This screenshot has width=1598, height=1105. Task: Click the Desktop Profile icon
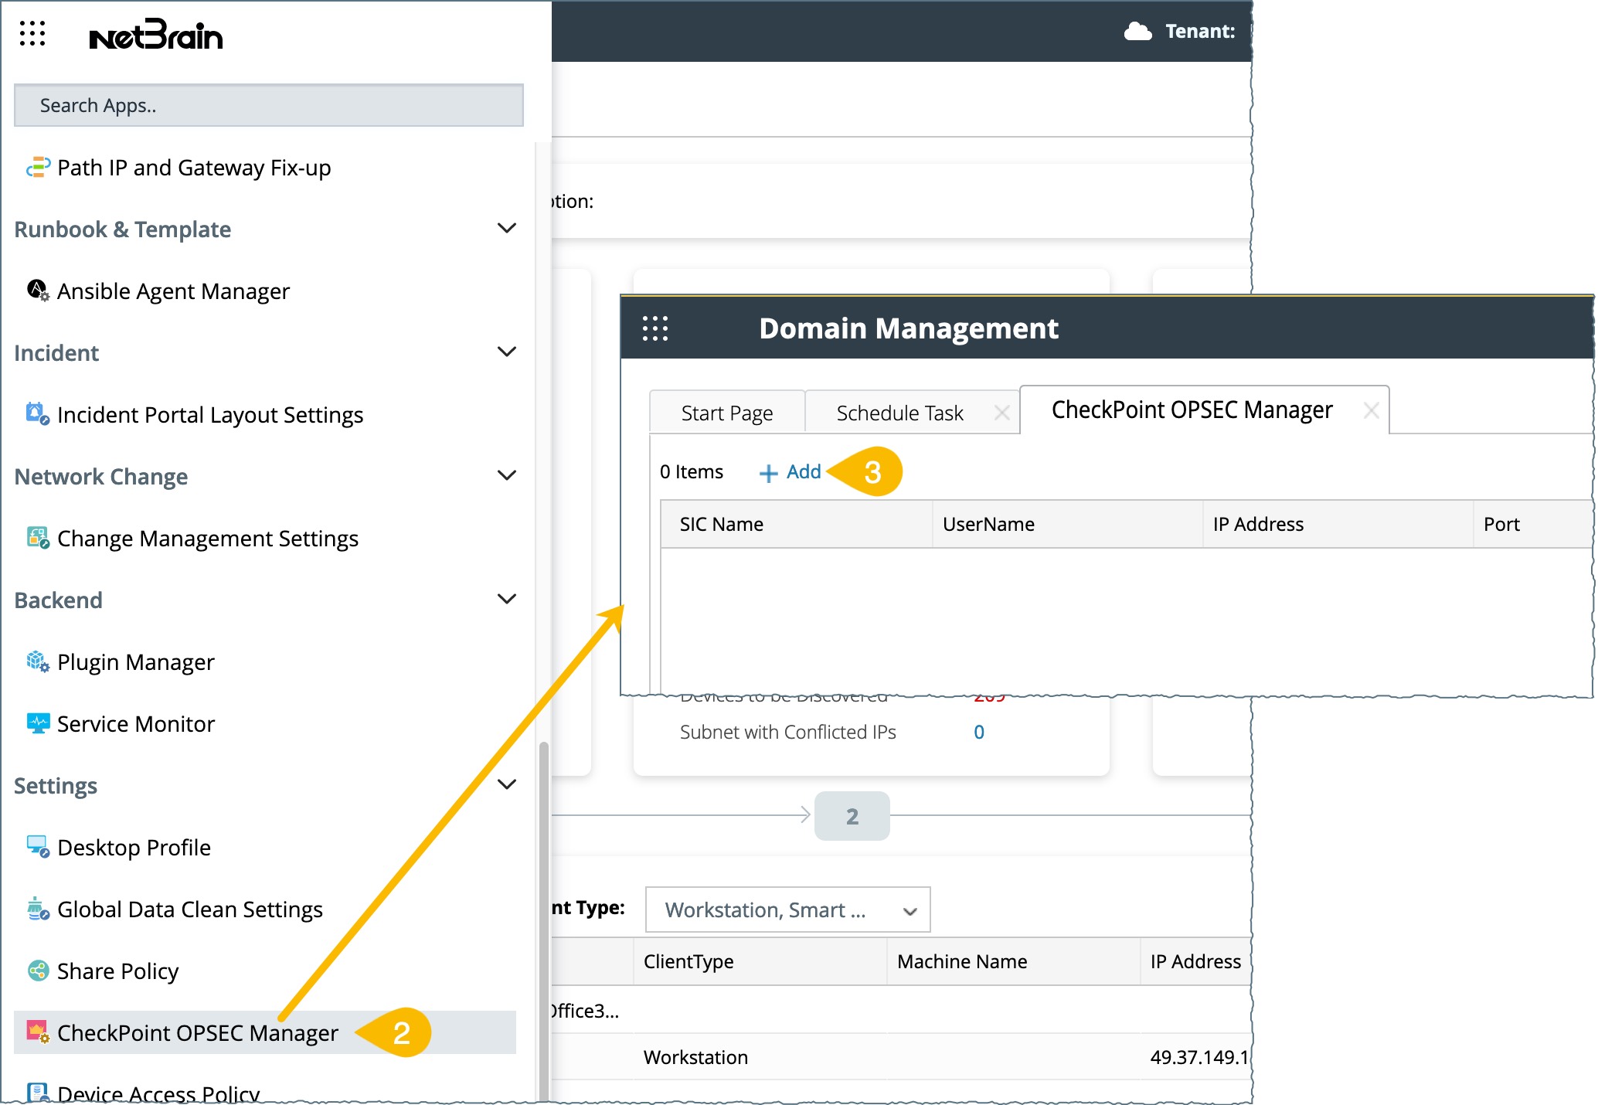[38, 847]
